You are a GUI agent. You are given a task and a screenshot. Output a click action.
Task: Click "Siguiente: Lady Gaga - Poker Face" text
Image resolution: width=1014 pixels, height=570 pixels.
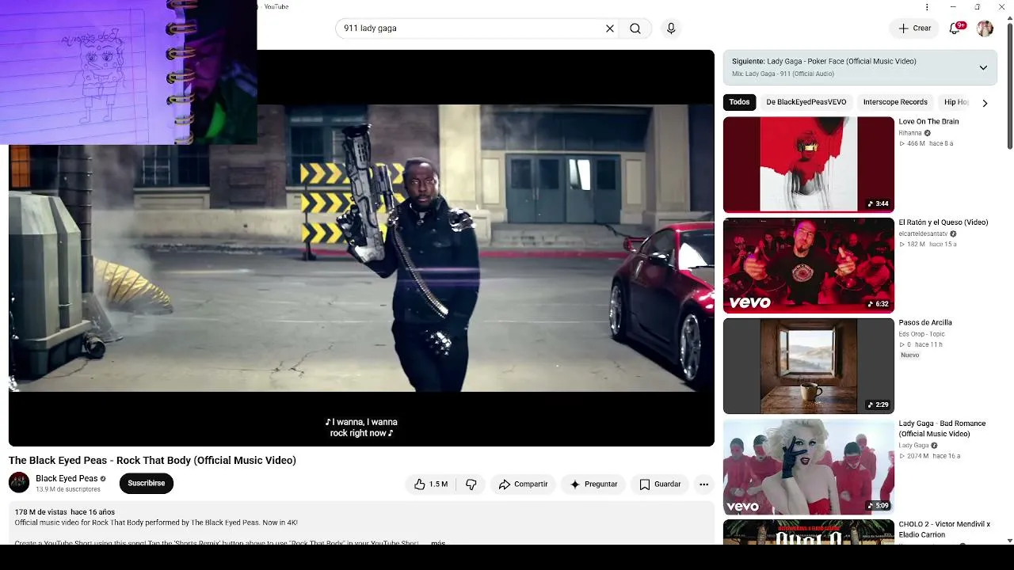[x=824, y=61]
